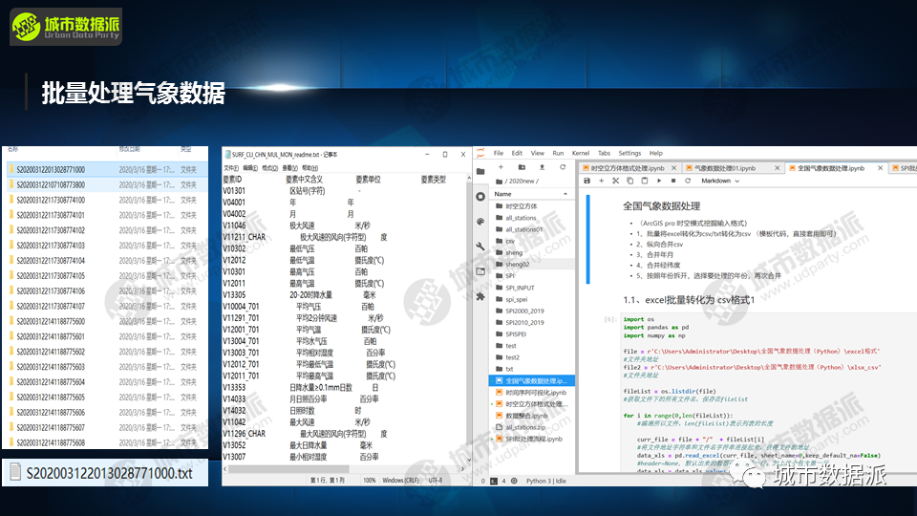Screen dimensions: 917x516
Task: Open the 编辑(E) menu in Notepad
Action: pyautogui.click(x=251, y=168)
